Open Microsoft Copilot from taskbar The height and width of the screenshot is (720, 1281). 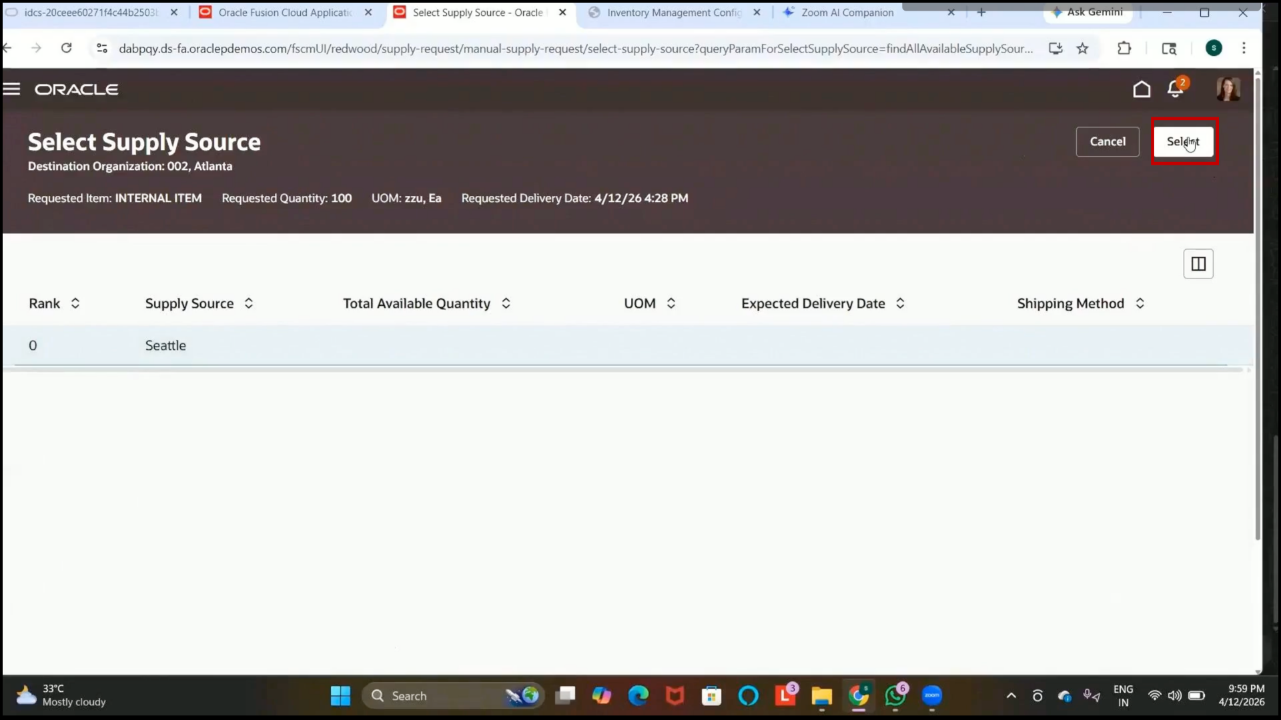click(x=601, y=696)
